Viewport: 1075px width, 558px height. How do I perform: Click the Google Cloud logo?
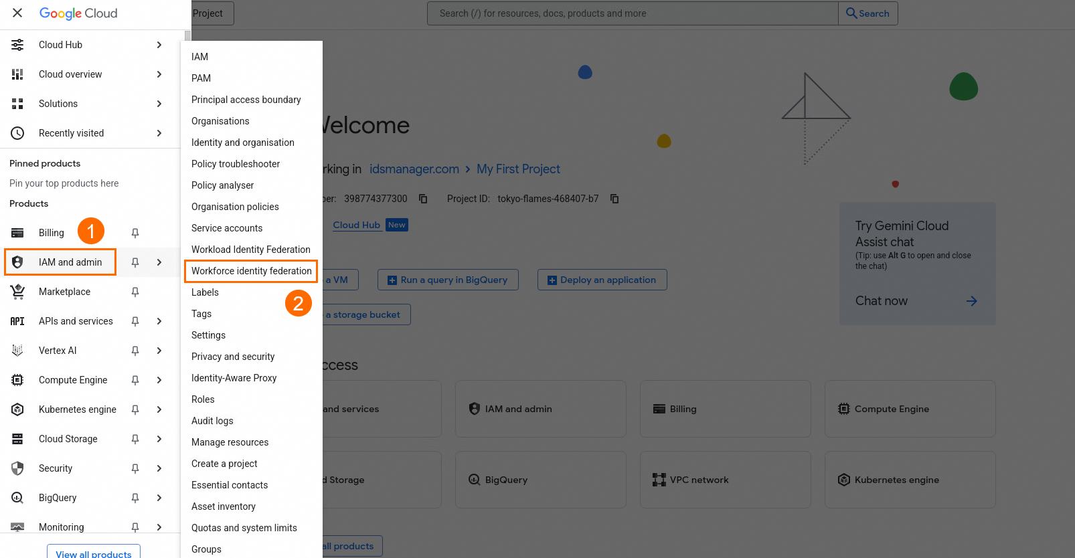tap(78, 13)
